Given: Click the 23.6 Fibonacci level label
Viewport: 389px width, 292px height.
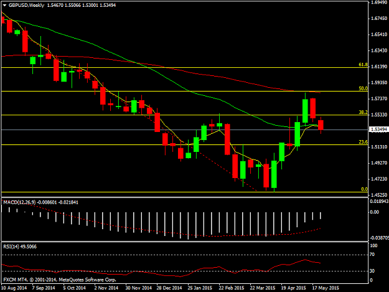Looking at the screenshot, I should [363, 142].
